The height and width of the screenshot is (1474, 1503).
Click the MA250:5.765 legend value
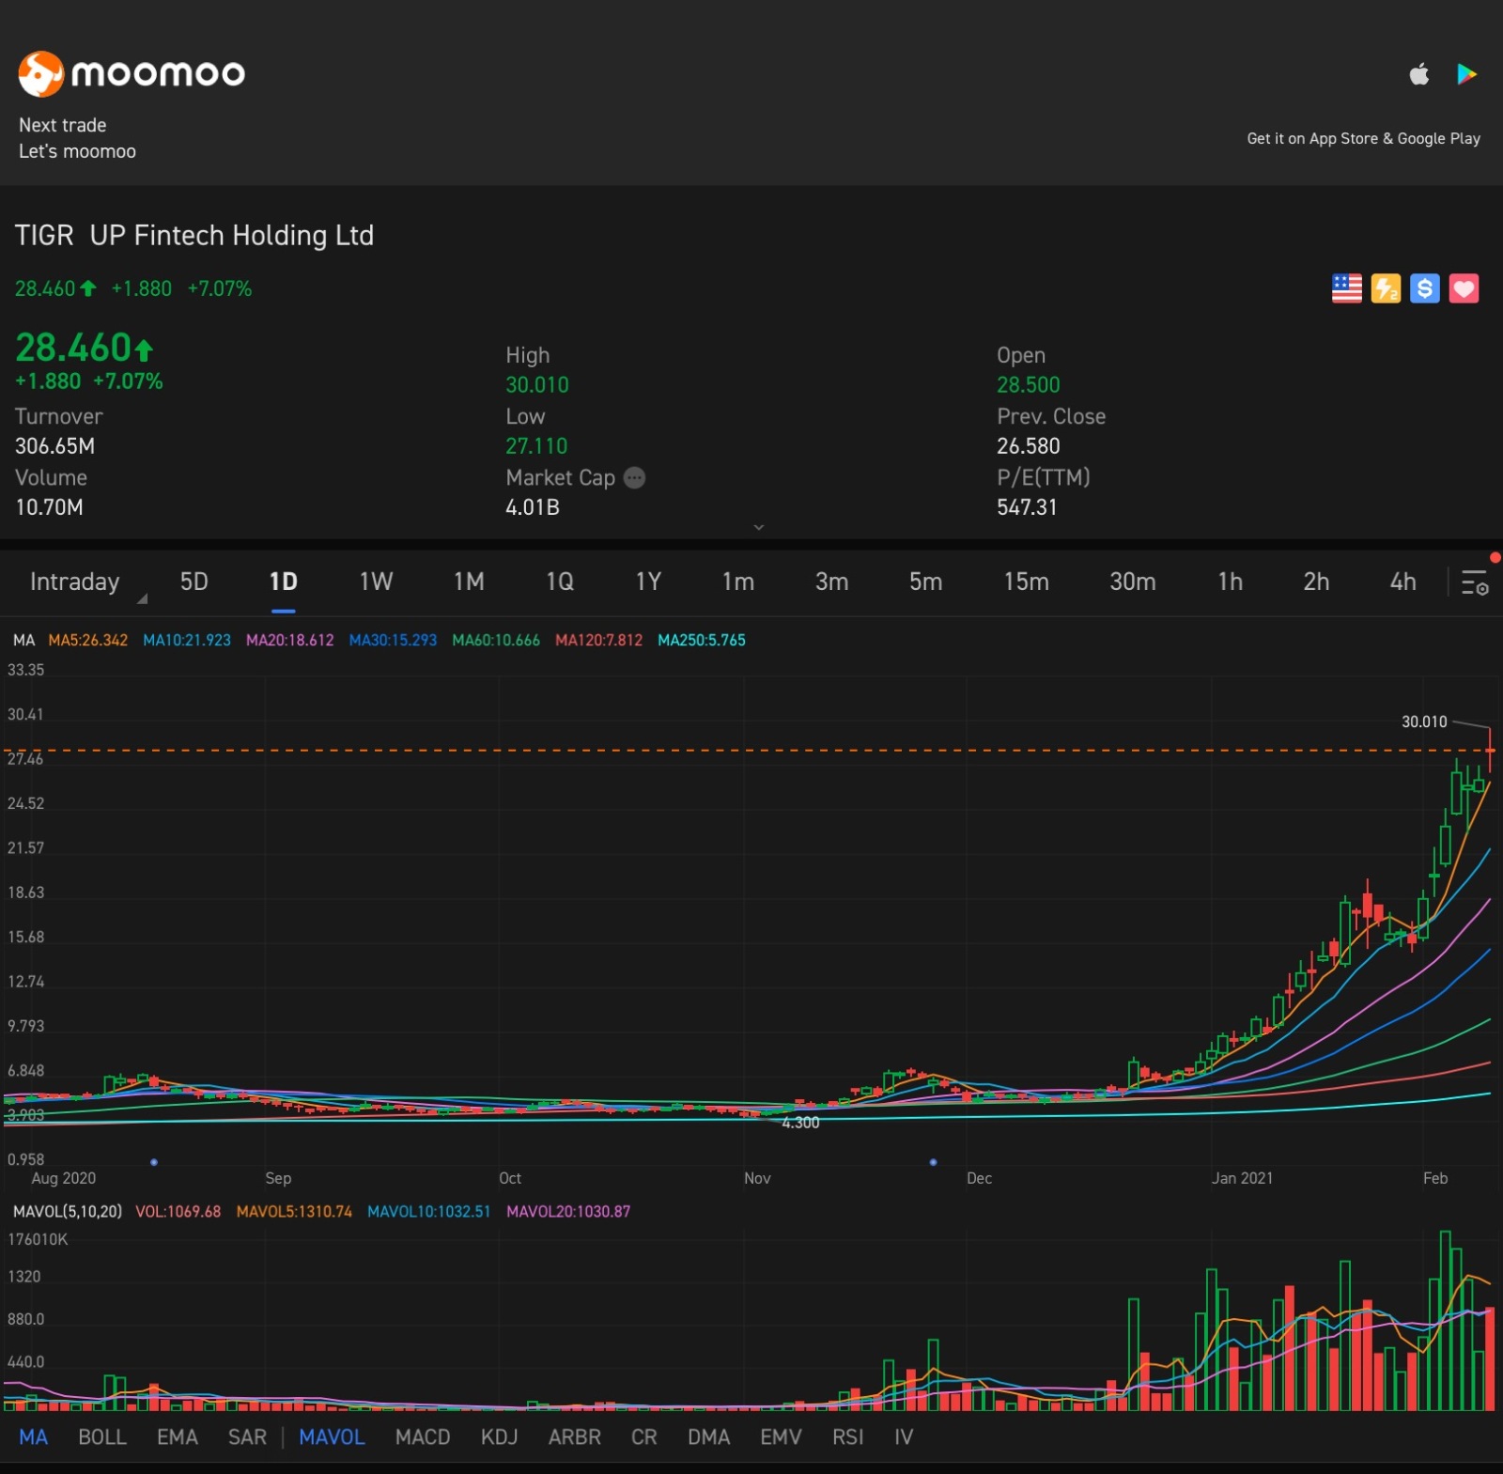(702, 640)
